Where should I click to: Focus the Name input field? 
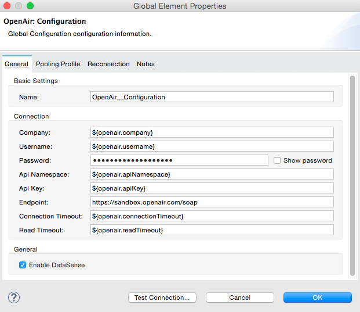(x=212, y=97)
